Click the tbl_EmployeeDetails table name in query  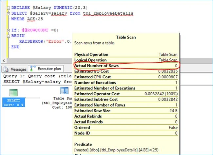[x=108, y=13]
